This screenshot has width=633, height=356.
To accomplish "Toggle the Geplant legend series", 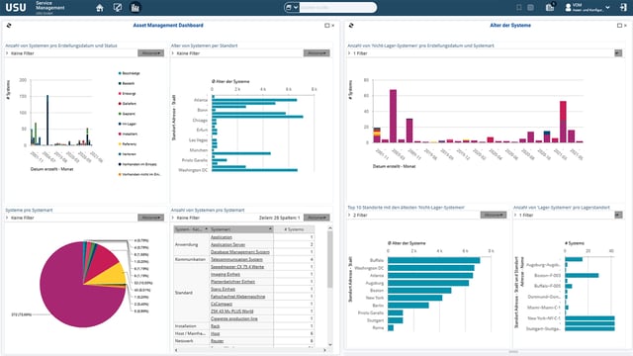I will tap(127, 114).
